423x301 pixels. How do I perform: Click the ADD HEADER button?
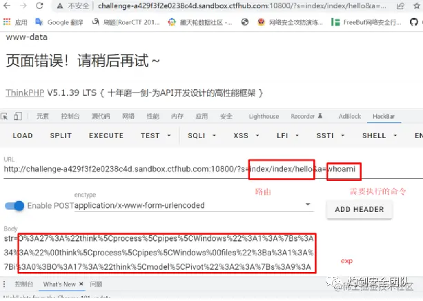click(359, 209)
